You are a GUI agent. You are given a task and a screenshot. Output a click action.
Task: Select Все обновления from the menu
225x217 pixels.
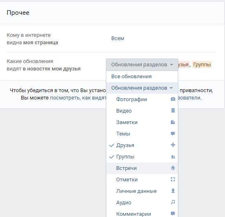[142, 77]
